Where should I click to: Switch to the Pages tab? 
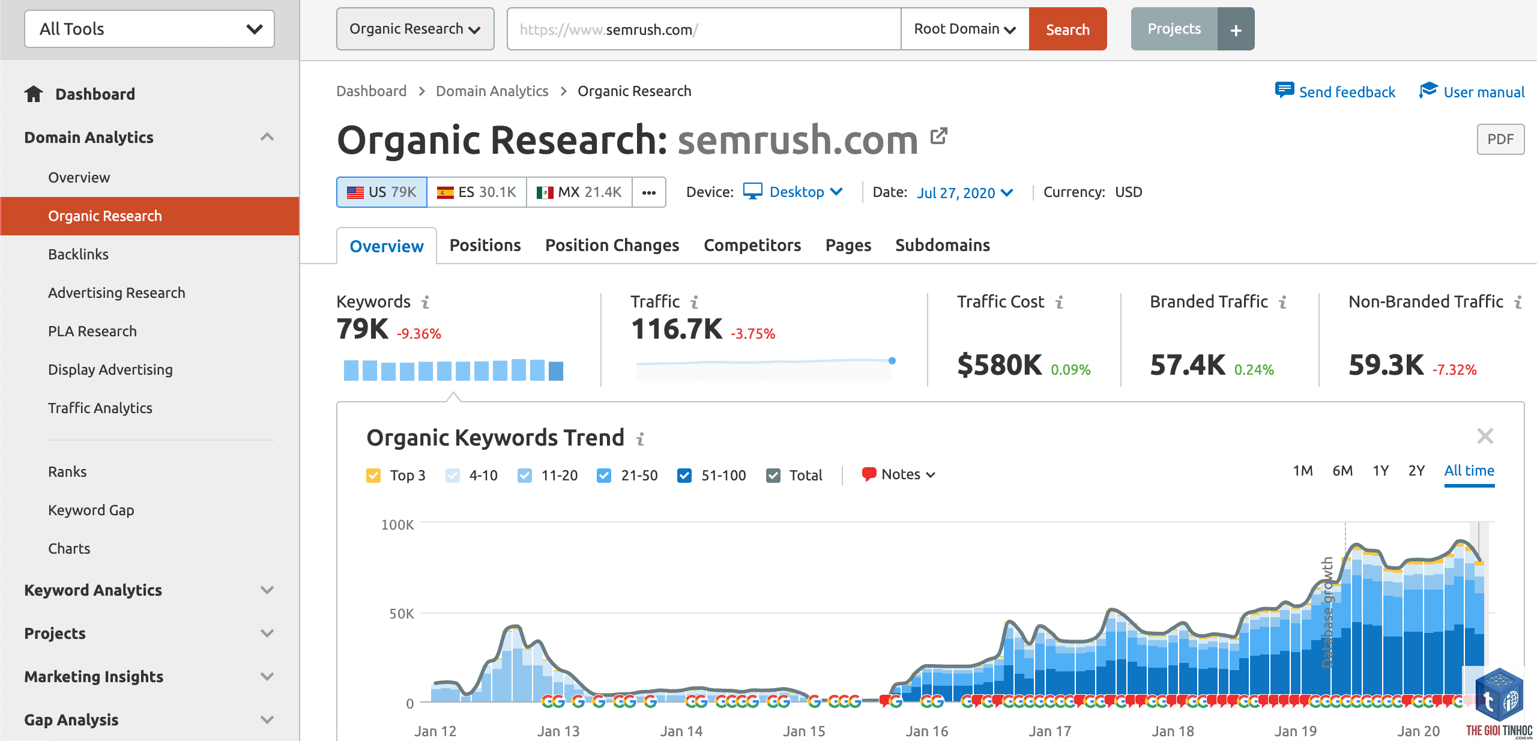[x=848, y=245]
